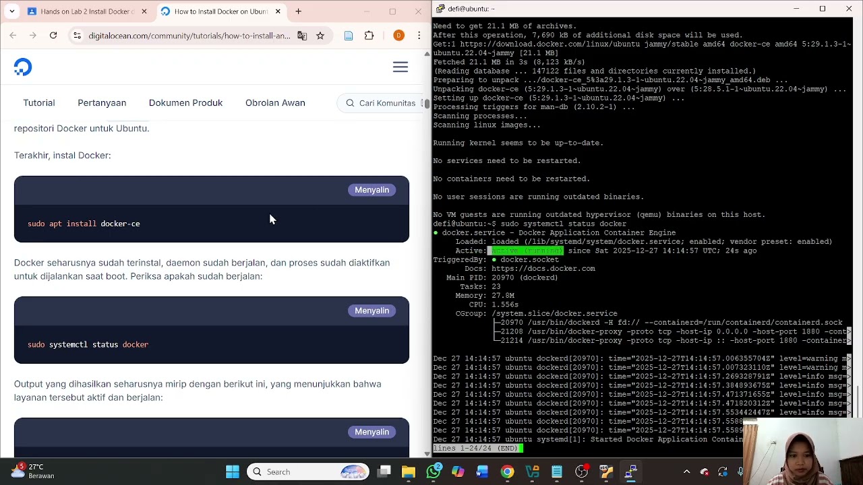Click the DigitalOcean logo
Viewport: 863px width, 485px height.
pyautogui.click(x=23, y=67)
